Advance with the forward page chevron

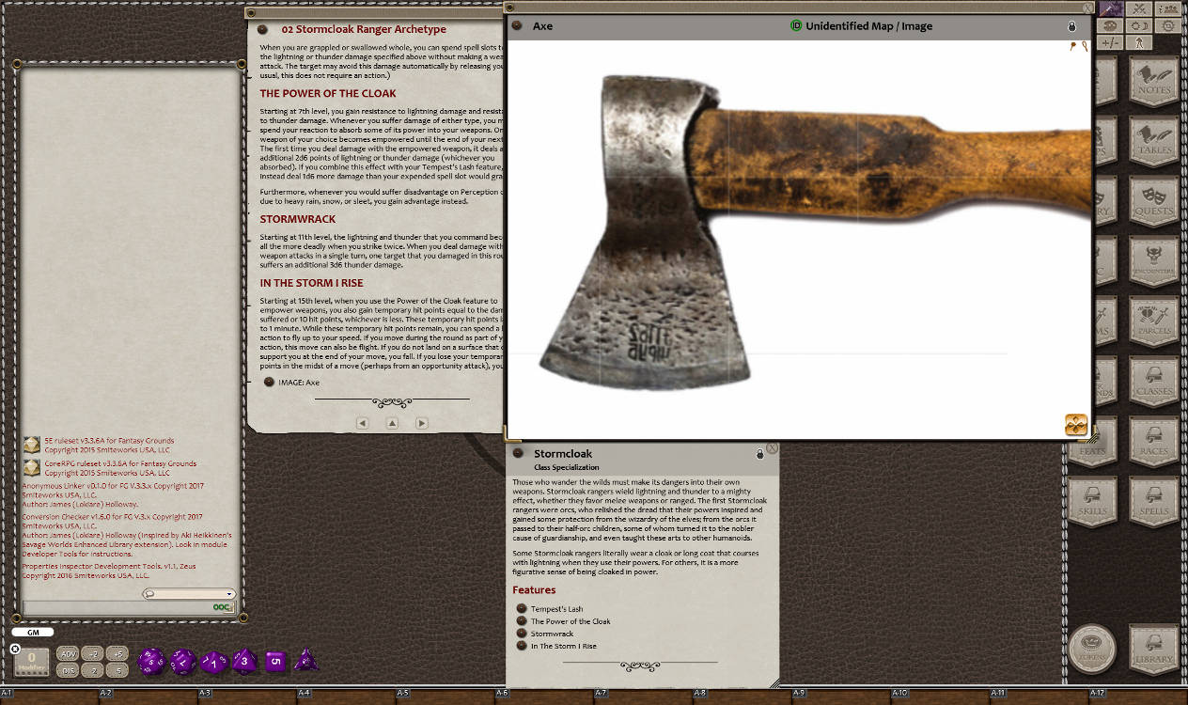(x=421, y=422)
